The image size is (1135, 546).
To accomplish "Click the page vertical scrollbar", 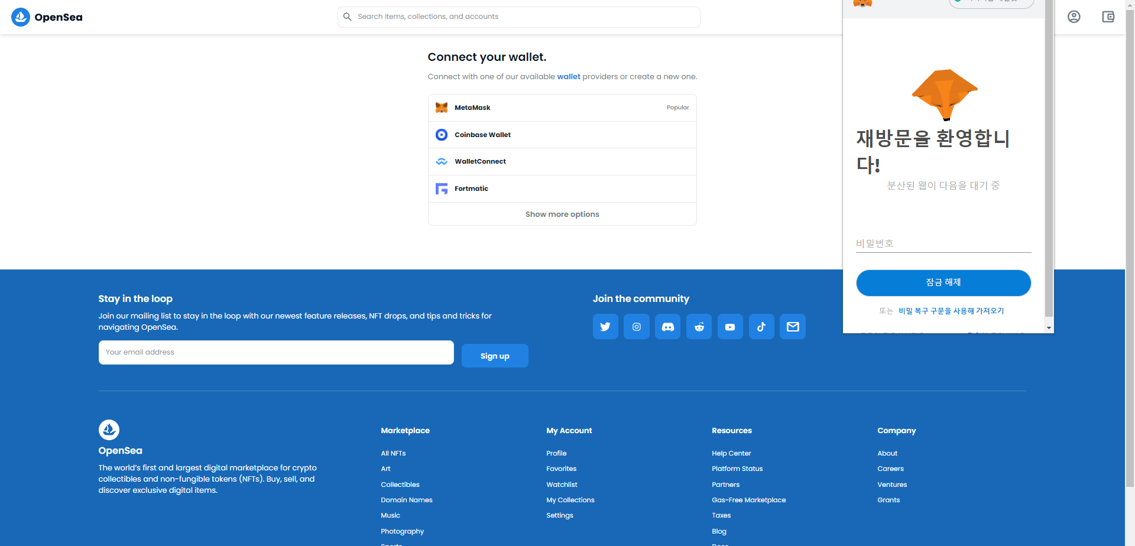I will point(1130,248).
